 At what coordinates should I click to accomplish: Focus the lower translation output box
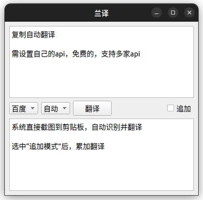coord(101,155)
